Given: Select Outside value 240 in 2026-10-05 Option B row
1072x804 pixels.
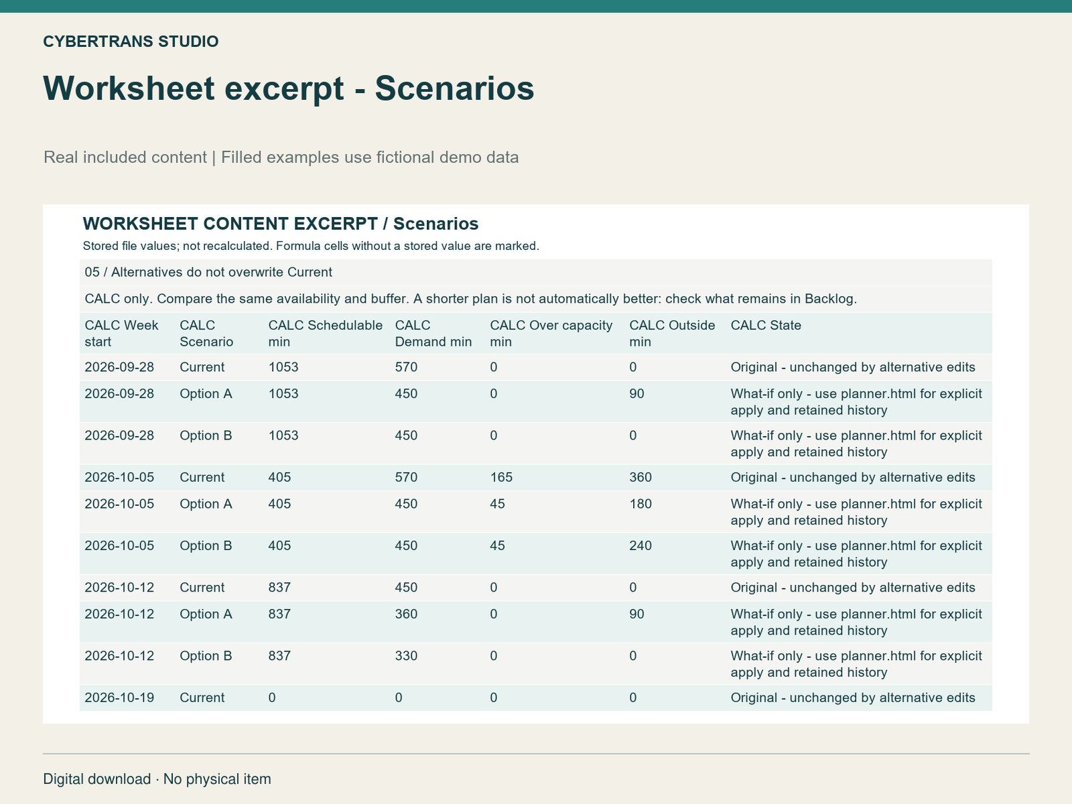Looking at the screenshot, I should [x=641, y=546].
